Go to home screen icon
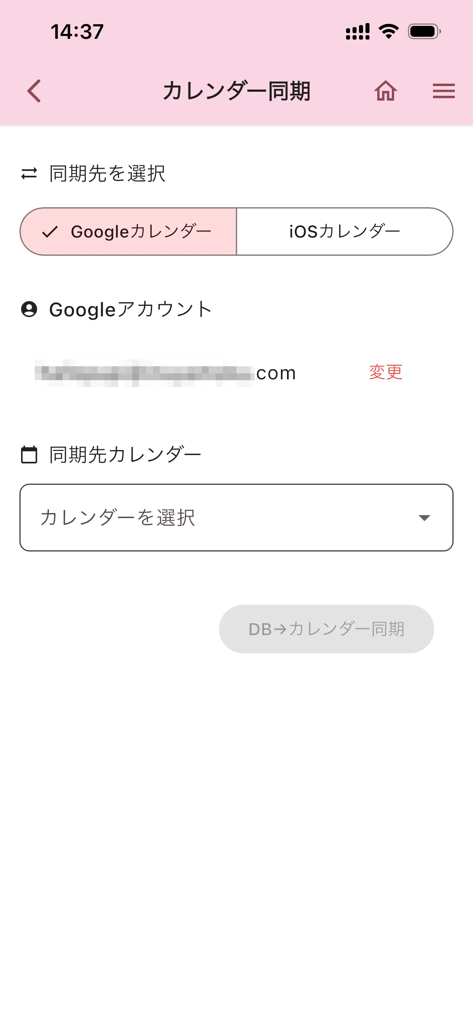 click(x=385, y=91)
